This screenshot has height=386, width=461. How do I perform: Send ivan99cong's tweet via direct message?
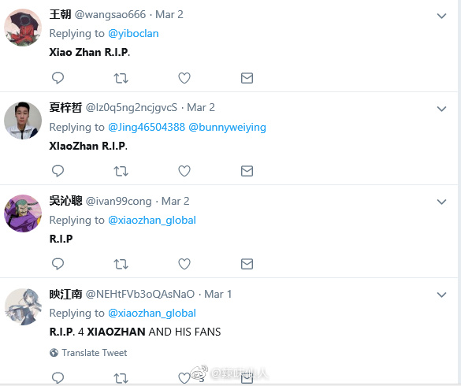click(x=247, y=264)
